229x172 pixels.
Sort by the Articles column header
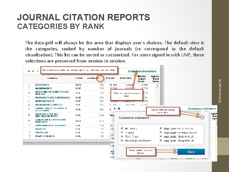(110, 78)
